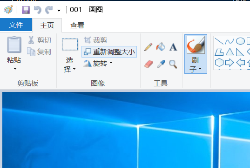
Task: Select the triangle shape
Action: tap(230, 52)
